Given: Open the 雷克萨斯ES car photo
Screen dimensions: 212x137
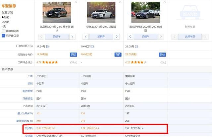Looking at the screenshot, I should pyautogui.click(x=145, y=12).
